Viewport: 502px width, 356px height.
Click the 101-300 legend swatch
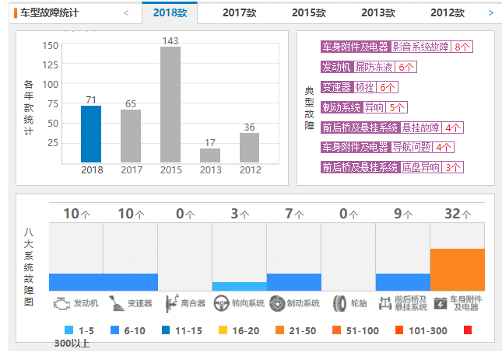click(x=399, y=330)
